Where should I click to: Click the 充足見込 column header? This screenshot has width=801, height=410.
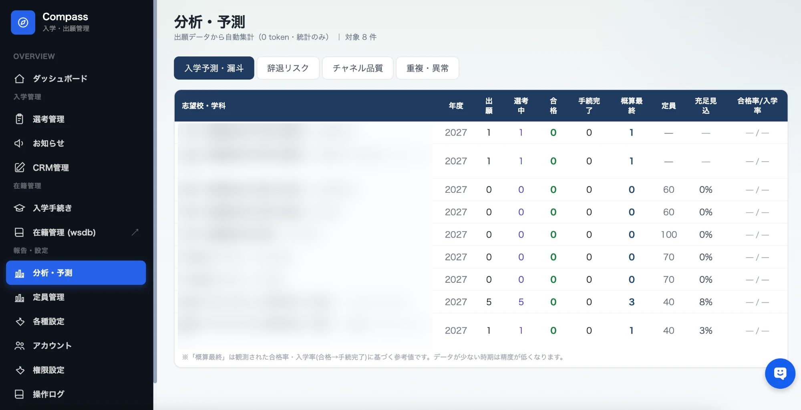tap(706, 106)
